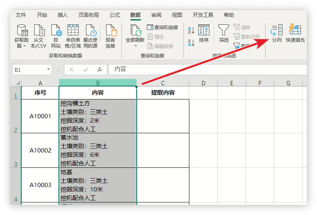Open the 帮助 tab

pyautogui.click(x=229, y=15)
